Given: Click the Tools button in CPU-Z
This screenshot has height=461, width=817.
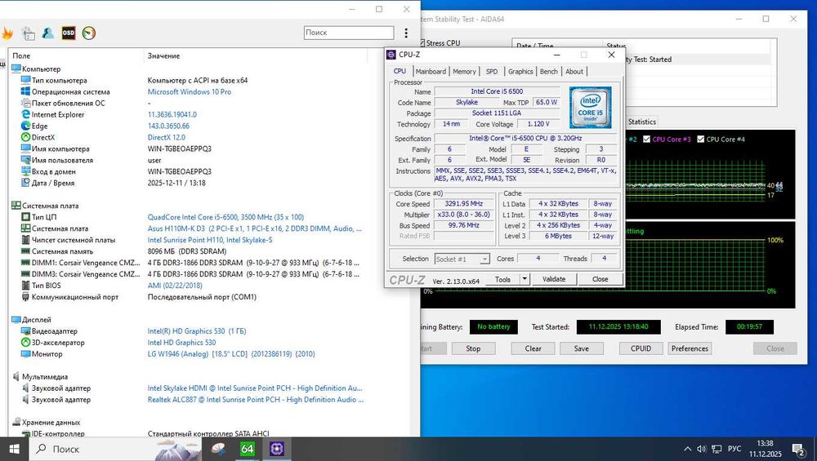Looking at the screenshot, I should point(502,279).
